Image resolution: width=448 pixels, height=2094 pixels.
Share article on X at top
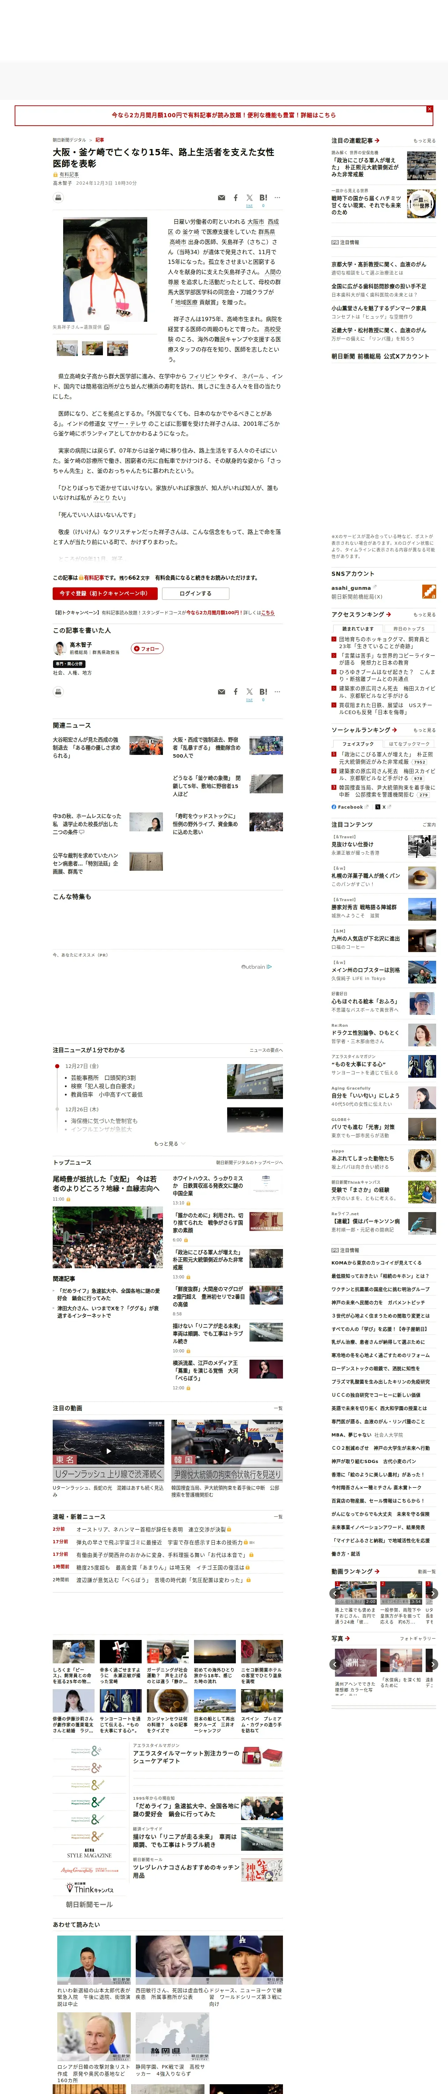coord(249,198)
